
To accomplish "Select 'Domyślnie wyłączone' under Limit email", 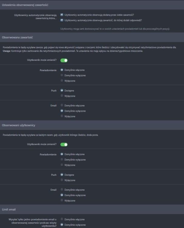I will click(62, 225).
